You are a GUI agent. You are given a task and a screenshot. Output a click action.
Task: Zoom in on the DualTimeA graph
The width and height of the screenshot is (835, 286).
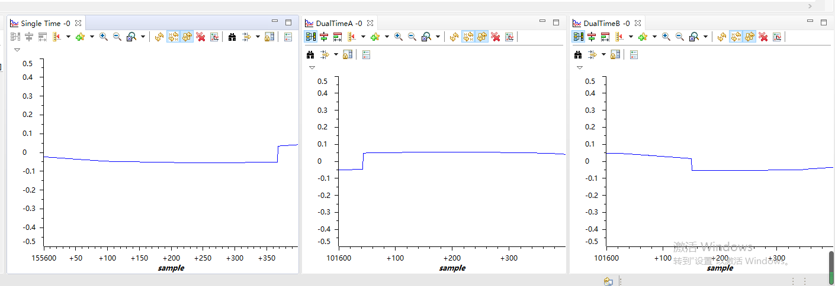pos(399,37)
